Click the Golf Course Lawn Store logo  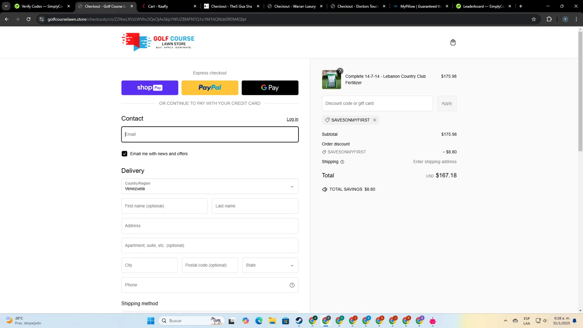coord(158,42)
